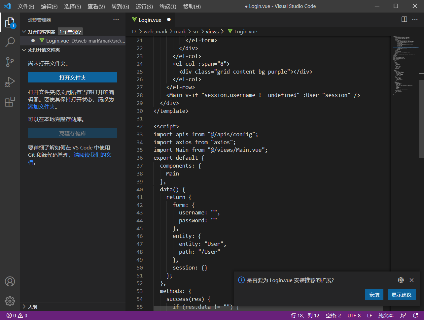The width and height of the screenshot is (424, 320).
Task: Open the Manage settings gear icon
Action: point(10,301)
